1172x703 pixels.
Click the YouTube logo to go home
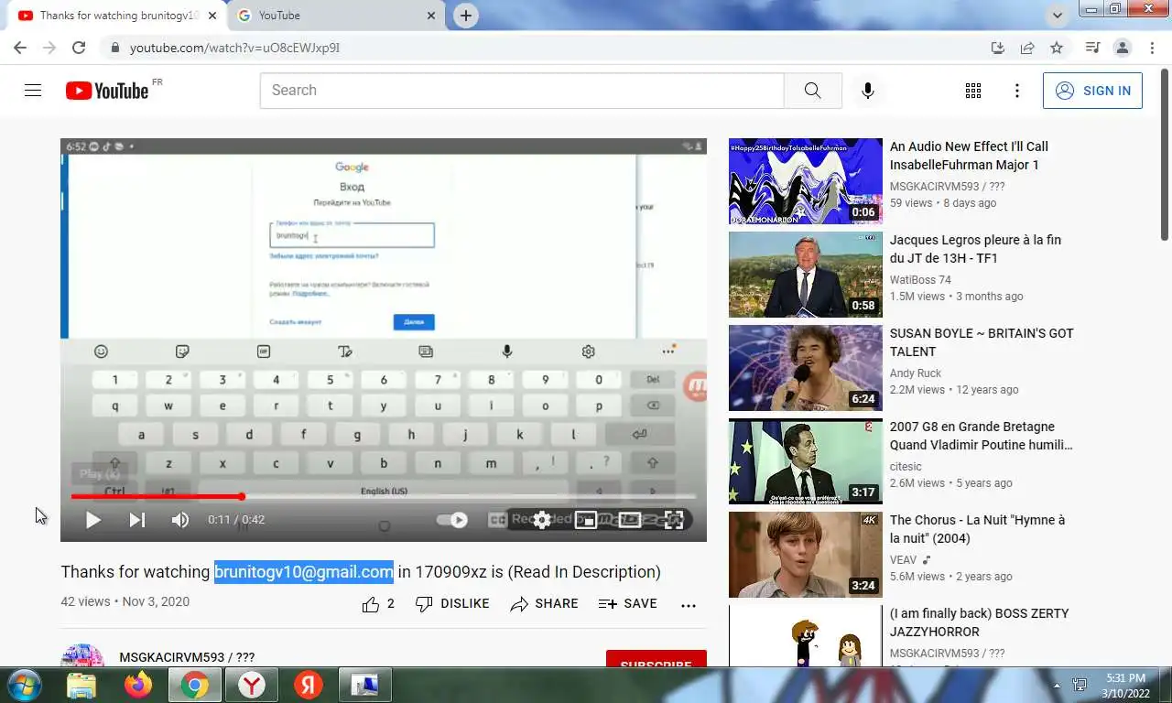[107, 91]
